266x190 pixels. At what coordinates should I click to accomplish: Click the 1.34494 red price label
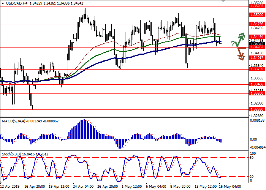click(256, 37)
